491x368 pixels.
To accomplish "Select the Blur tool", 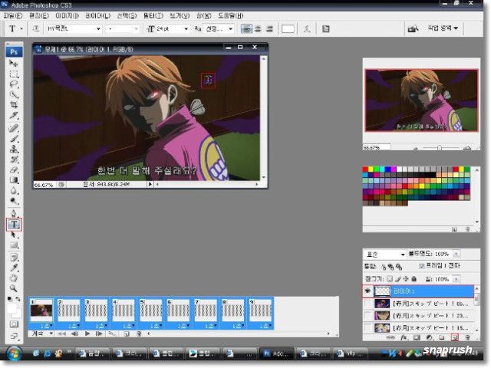I will (x=14, y=191).
